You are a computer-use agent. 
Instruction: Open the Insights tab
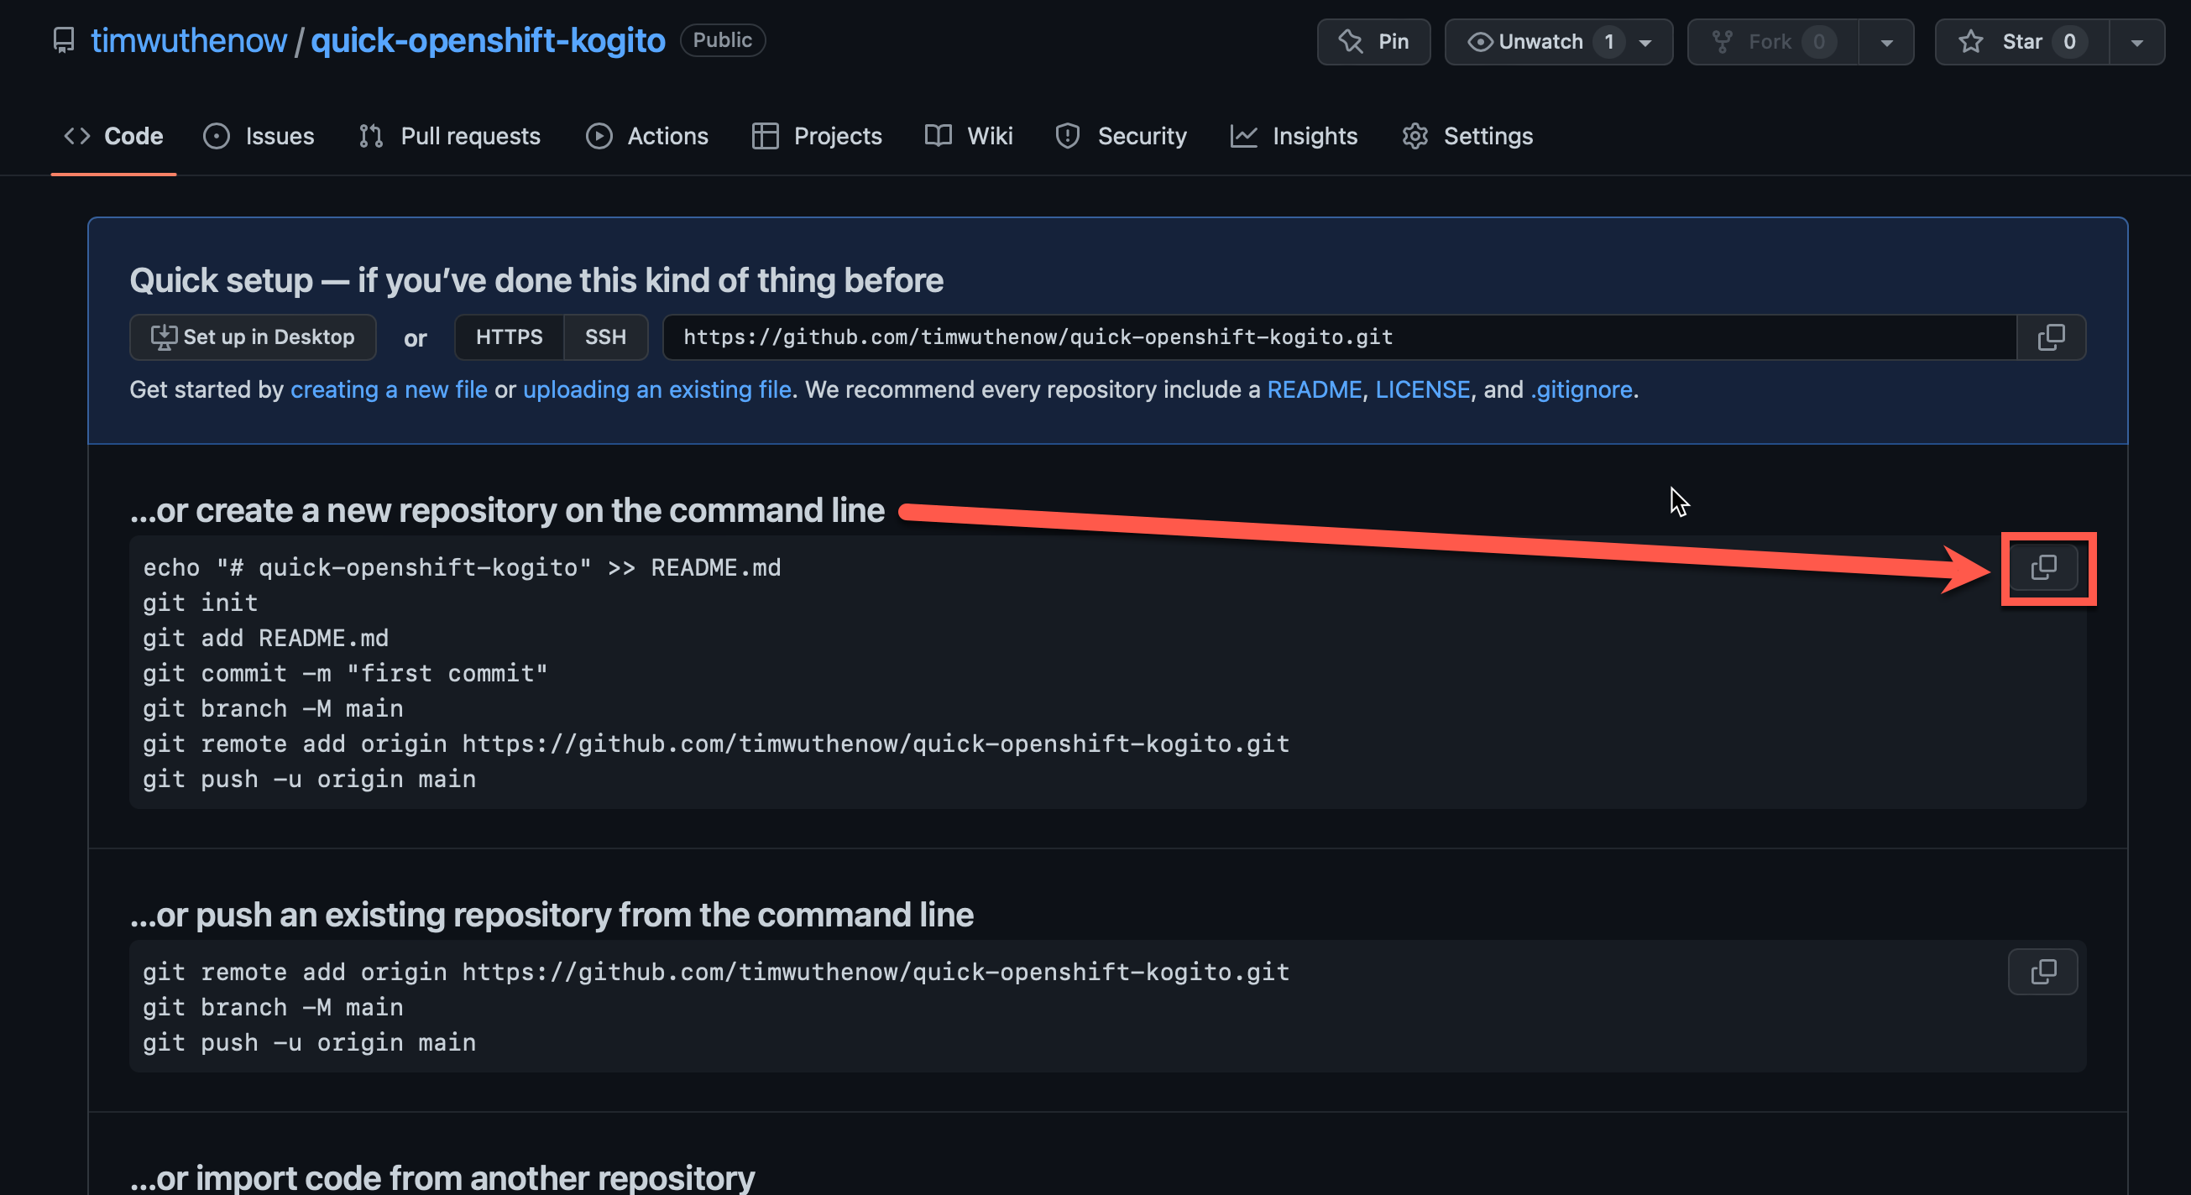(1294, 136)
